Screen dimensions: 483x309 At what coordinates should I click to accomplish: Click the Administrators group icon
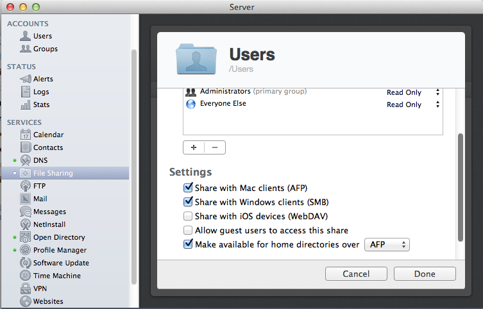191,92
